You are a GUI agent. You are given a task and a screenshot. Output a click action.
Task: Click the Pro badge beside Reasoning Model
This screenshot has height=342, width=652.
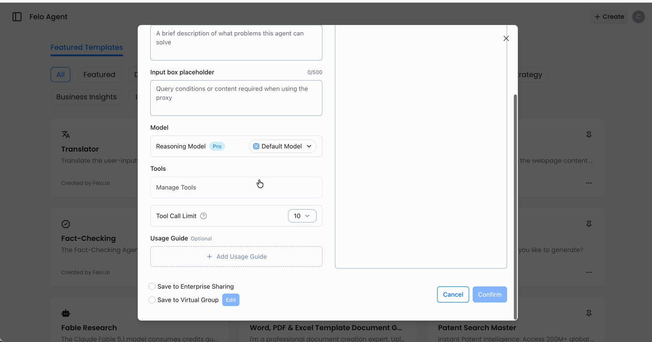tap(217, 146)
